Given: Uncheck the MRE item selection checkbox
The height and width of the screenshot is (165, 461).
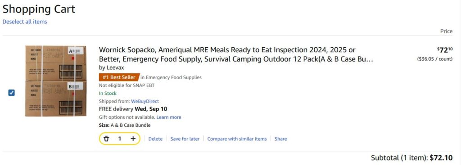Looking at the screenshot, I should (x=11, y=93).
